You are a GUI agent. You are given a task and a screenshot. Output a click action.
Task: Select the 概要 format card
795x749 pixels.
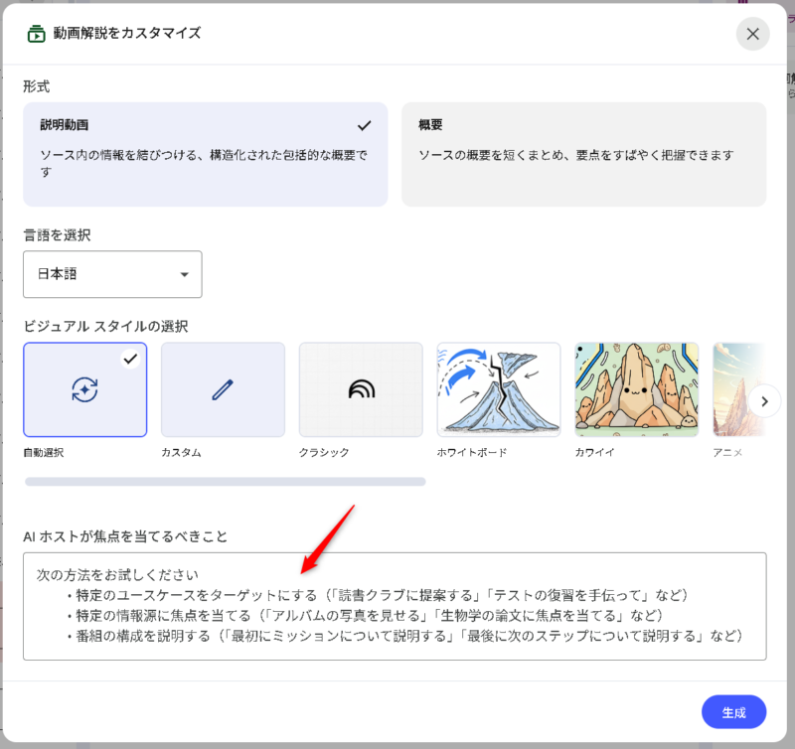click(583, 154)
